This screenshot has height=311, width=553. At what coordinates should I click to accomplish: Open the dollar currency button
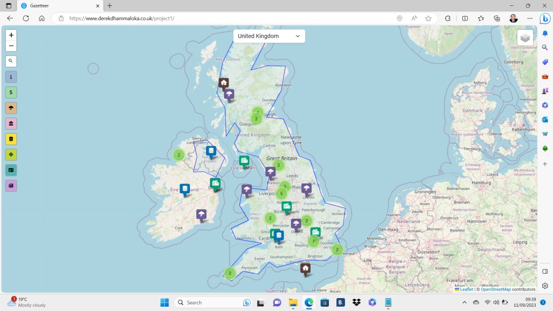(x=11, y=92)
